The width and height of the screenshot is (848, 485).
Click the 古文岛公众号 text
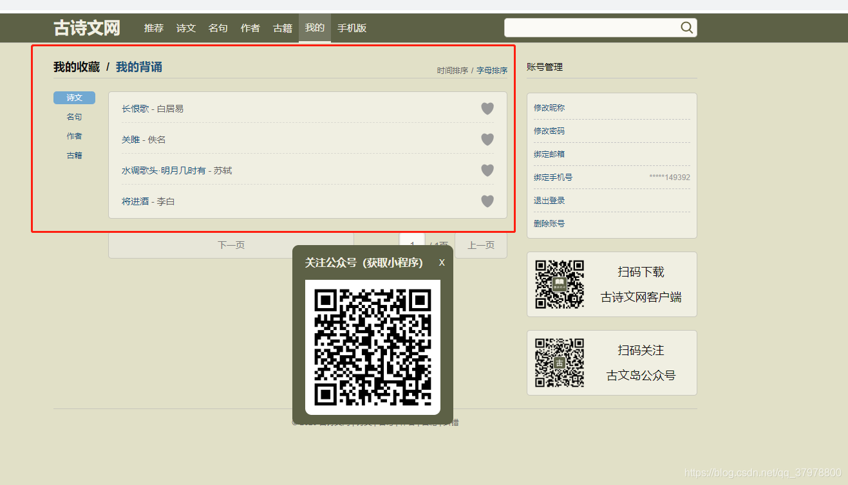pyautogui.click(x=641, y=376)
